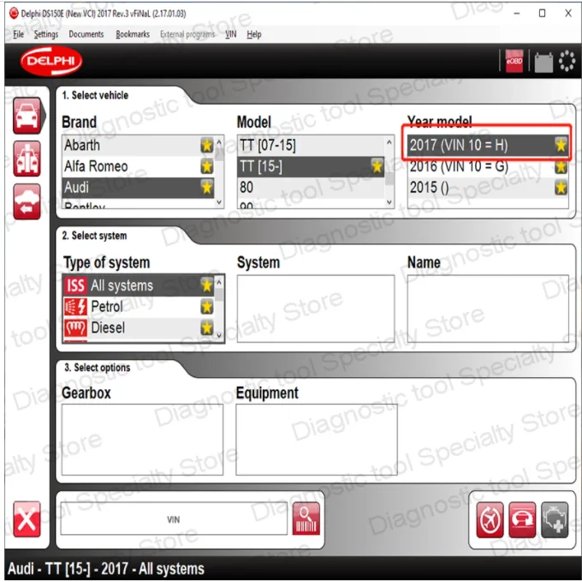Click the empty Name list box
The height and width of the screenshot is (582, 582).
point(488,309)
